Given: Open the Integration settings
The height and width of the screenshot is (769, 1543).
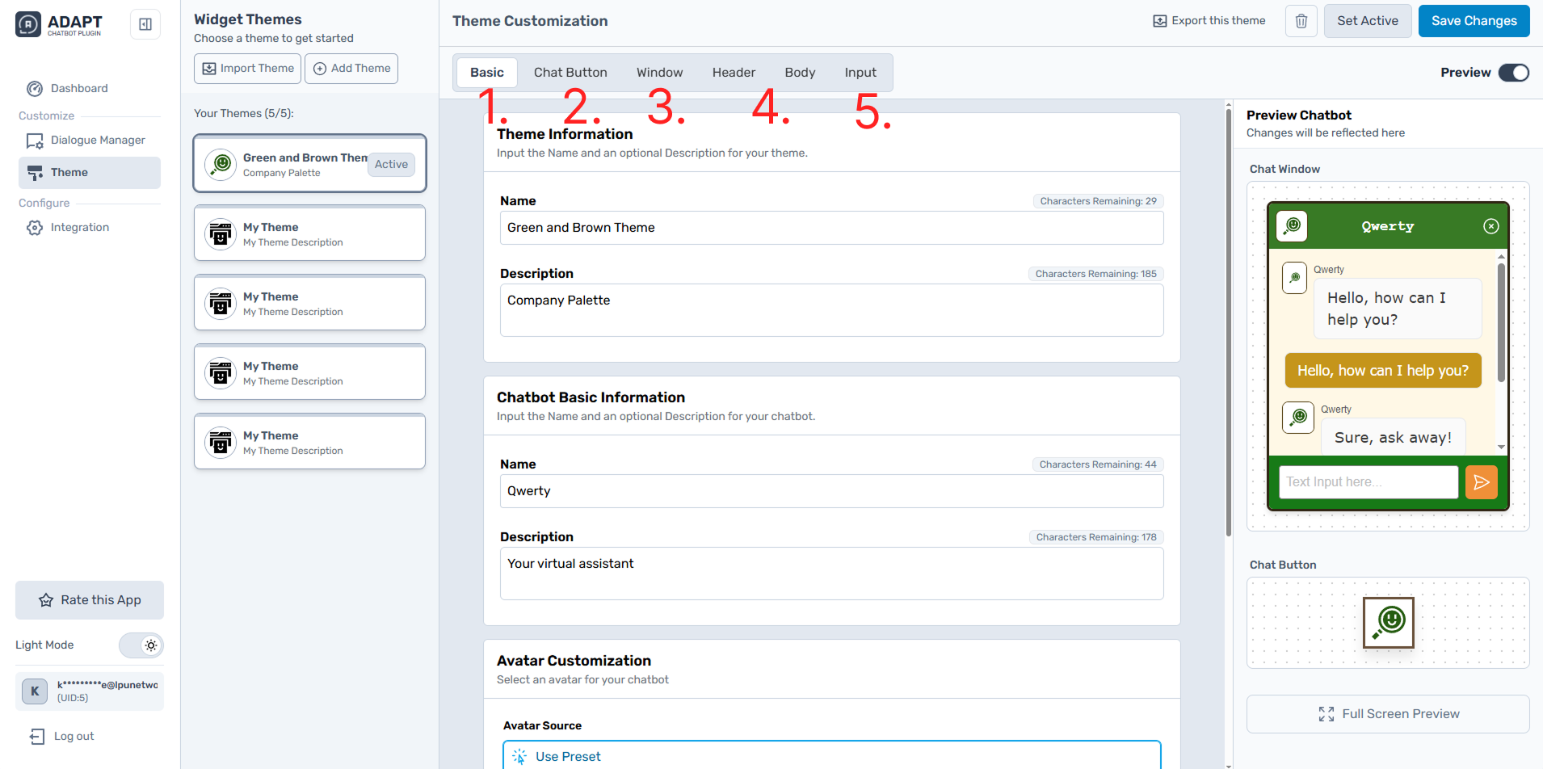Looking at the screenshot, I should [x=79, y=227].
